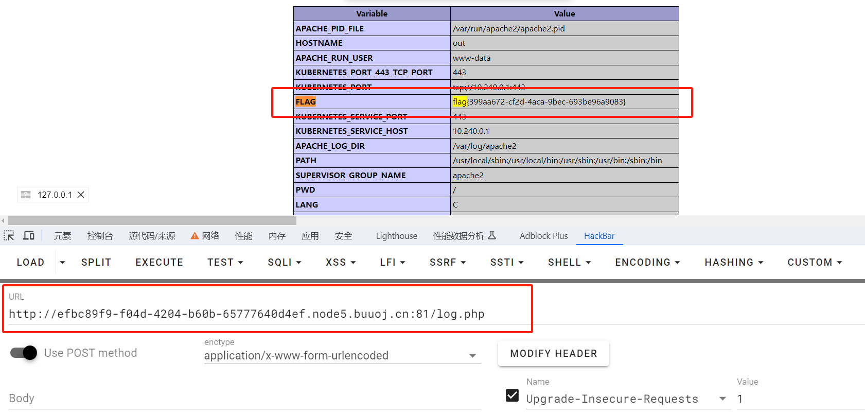Viewport: 865px width, 414px height.
Task: Click the www-data value cell
Action: pyautogui.click(x=564, y=58)
